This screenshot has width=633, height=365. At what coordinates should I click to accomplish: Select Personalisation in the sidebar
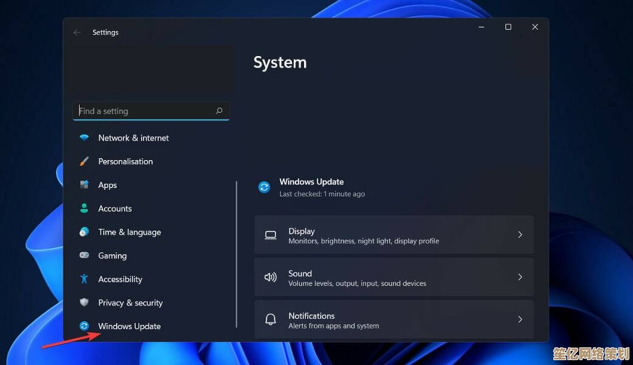coord(125,161)
